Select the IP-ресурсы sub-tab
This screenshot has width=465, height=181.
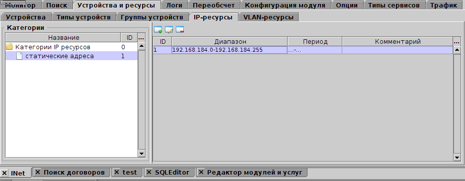click(213, 17)
